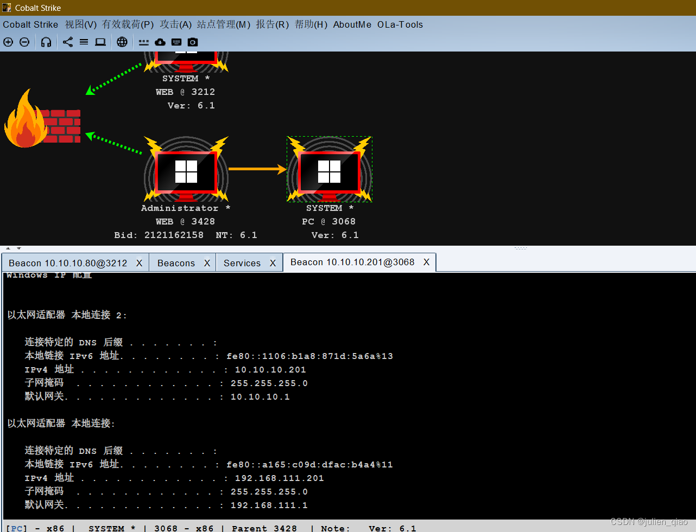
Task: Close the Beacons tab
Action: click(x=207, y=263)
